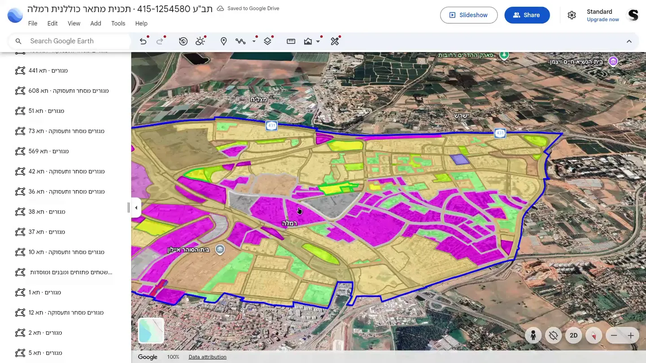Click the 100% indicator in status bar
Viewport: 646px width, 363px height.
[x=173, y=357]
